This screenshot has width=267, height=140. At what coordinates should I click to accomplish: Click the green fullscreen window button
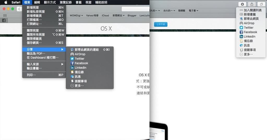click(x=13, y=9)
